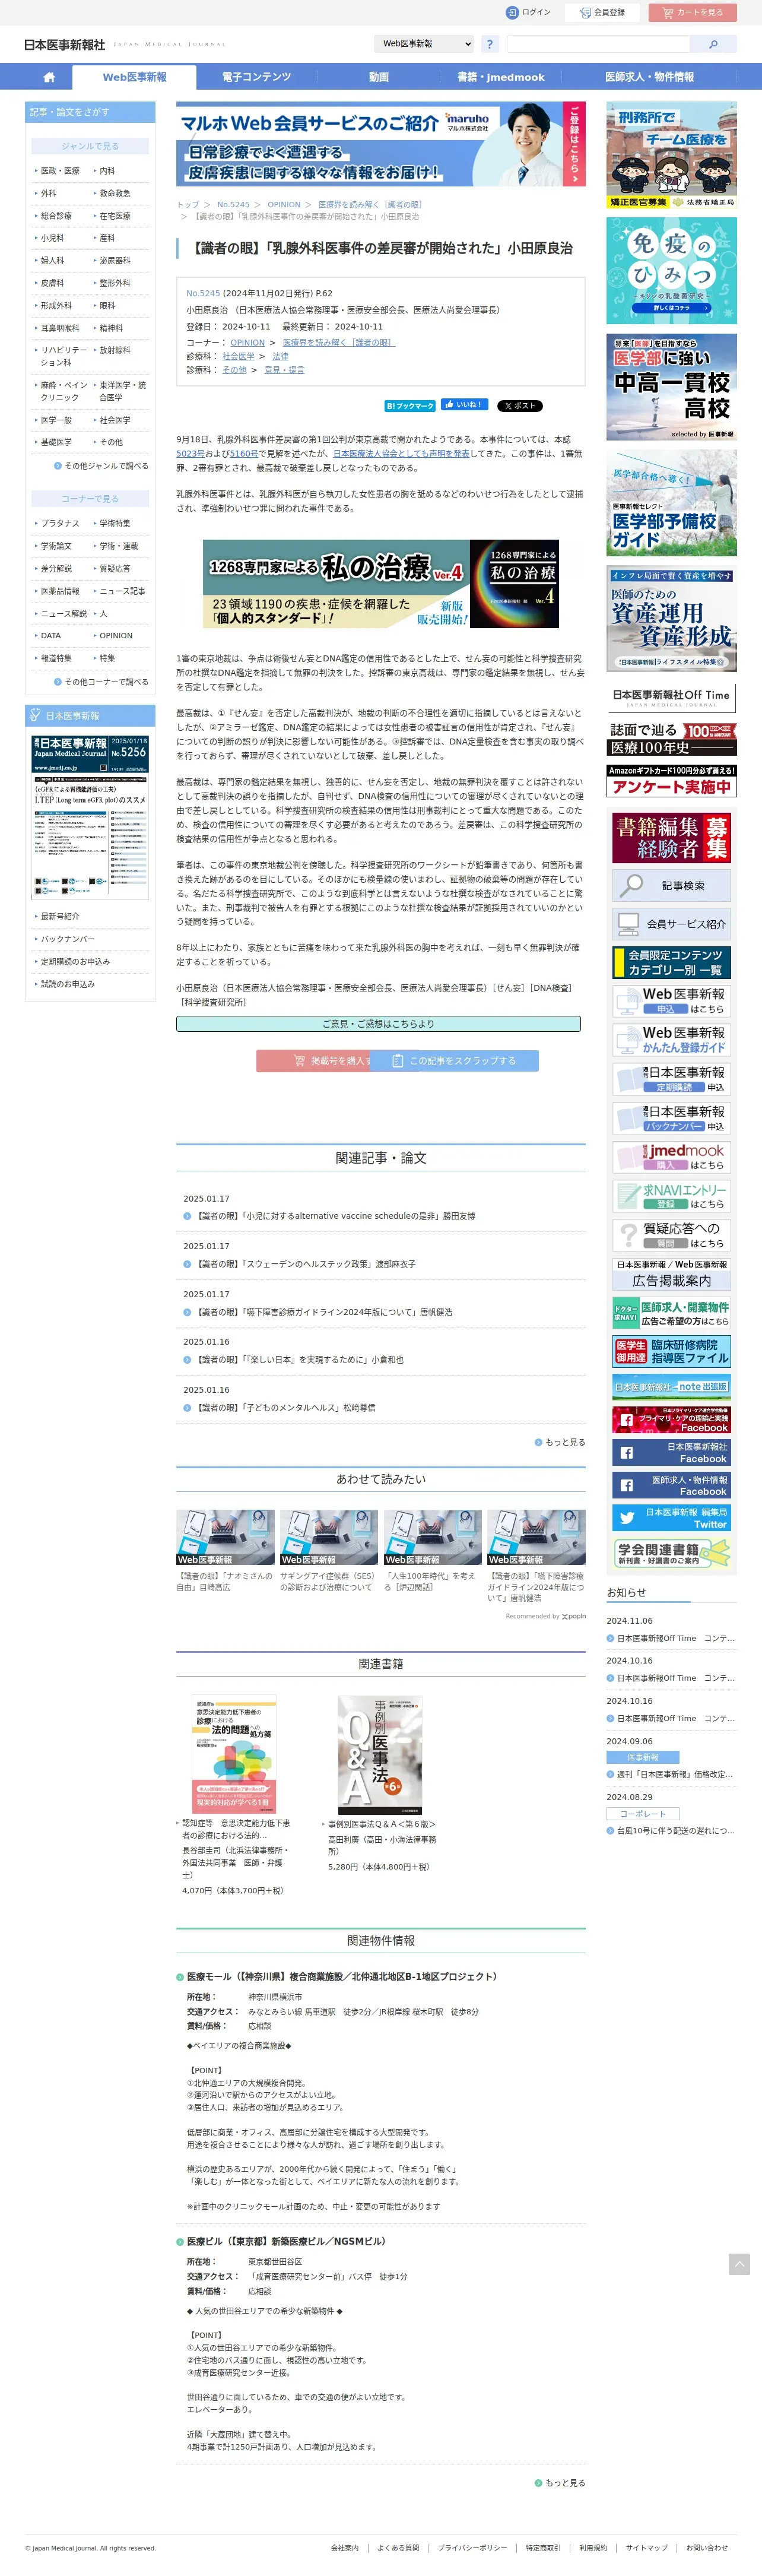Select the 医政・医療 genre in sidebar
Viewport: 762px width, 2576px height.
pos(60,171)
